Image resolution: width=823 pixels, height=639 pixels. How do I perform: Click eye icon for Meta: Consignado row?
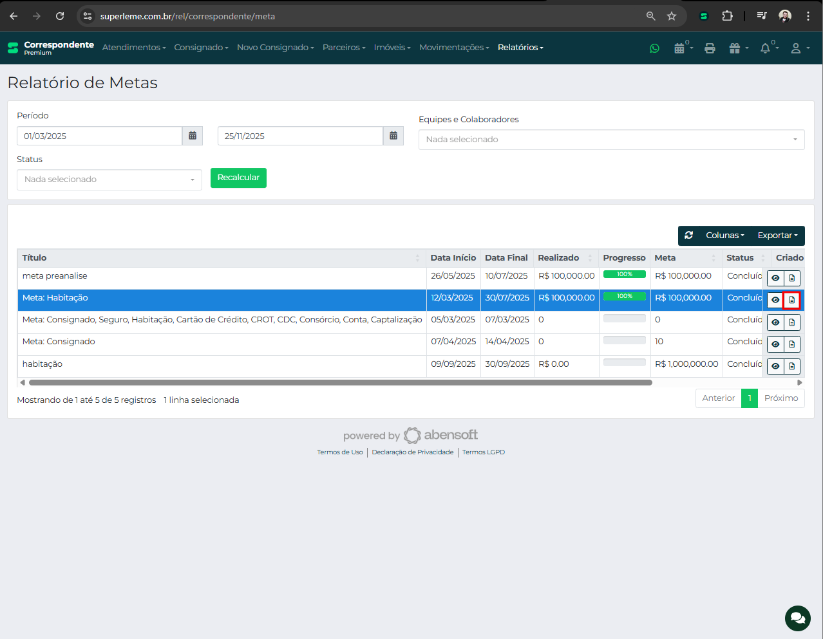coord(775,344)
